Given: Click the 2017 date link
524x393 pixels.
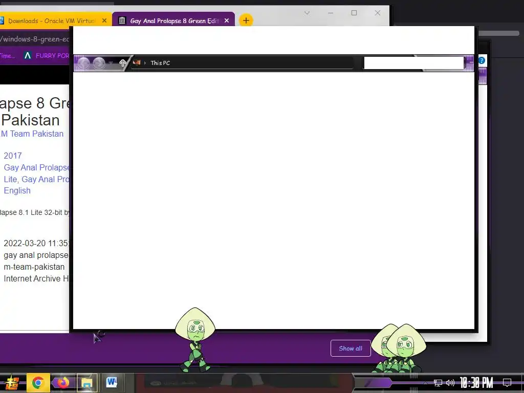Looking at the screenshot, I should 13,156.
